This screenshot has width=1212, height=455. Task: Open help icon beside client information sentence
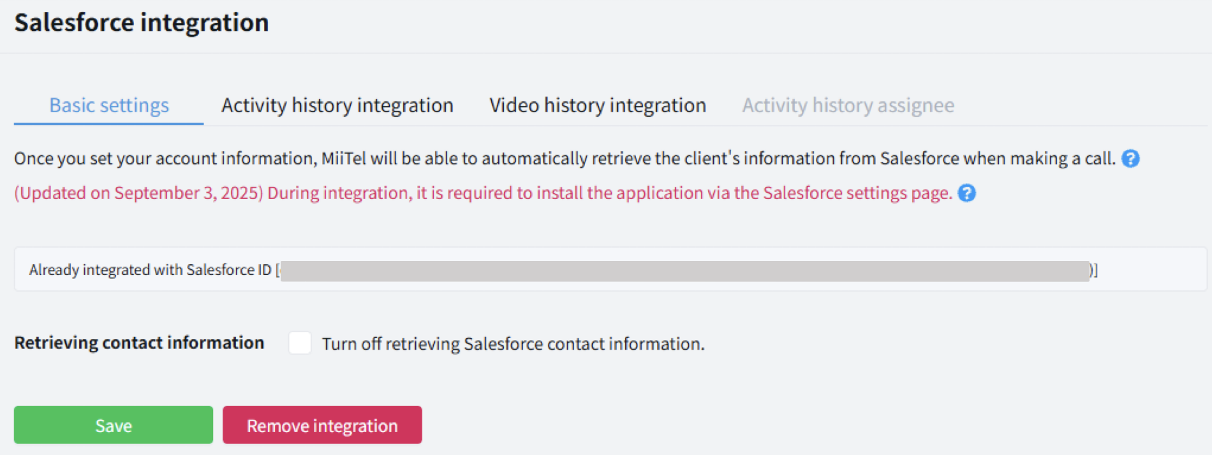(1130, 158)
